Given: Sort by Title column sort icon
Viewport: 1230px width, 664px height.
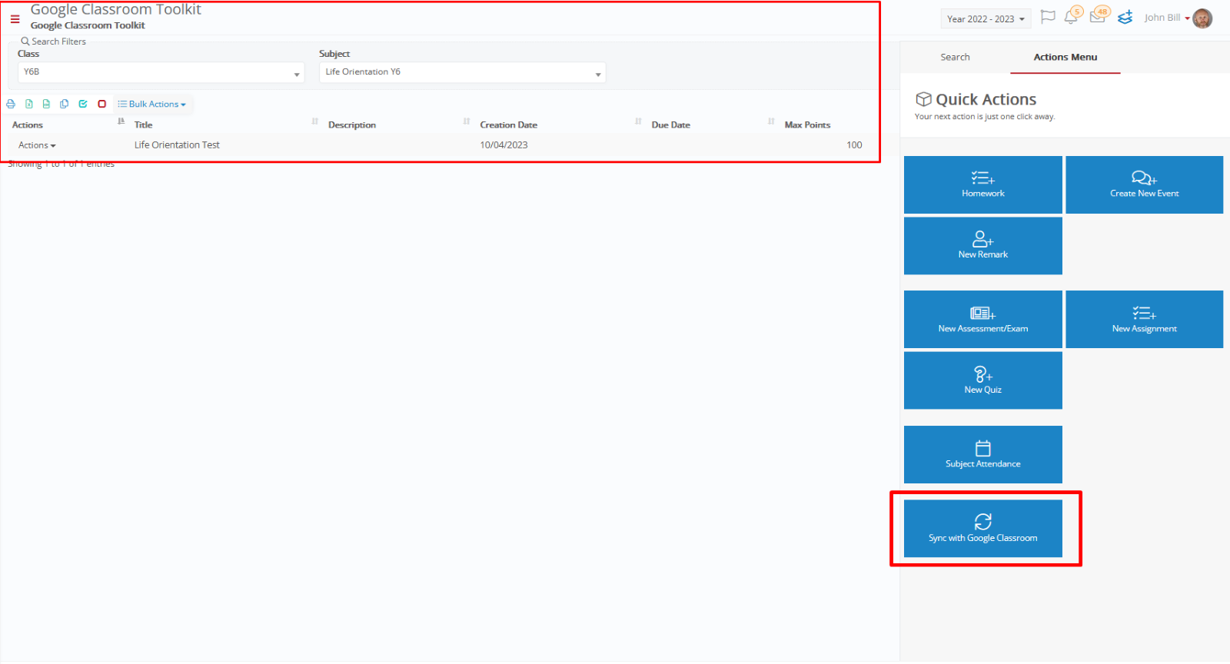Looking at the screenshot, I should click(x=314, y=121).
